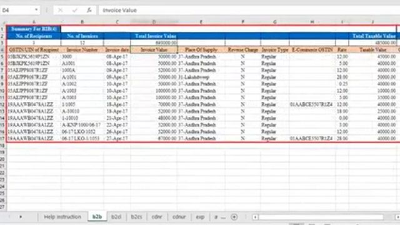
Task: Click the A-KNP/1000/06-17 invoice number cell
Action: point(82,125)
